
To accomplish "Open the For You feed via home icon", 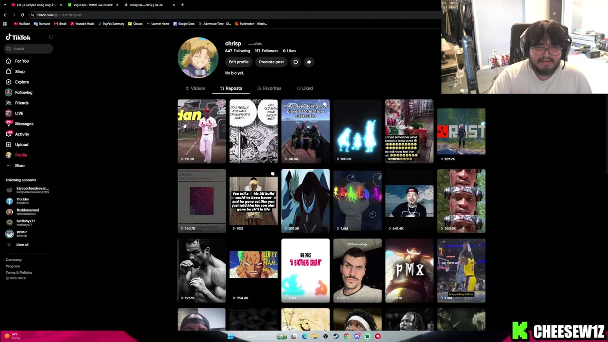I will (x=9, y=61).
